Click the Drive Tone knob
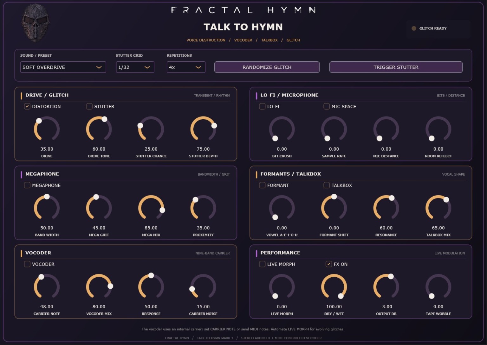The image size is (487, 345). 99,129
